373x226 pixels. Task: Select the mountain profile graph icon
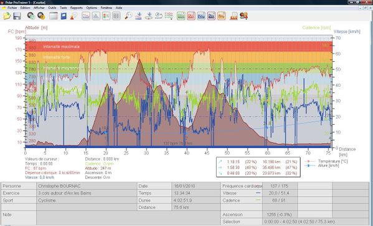pos(96,16)
